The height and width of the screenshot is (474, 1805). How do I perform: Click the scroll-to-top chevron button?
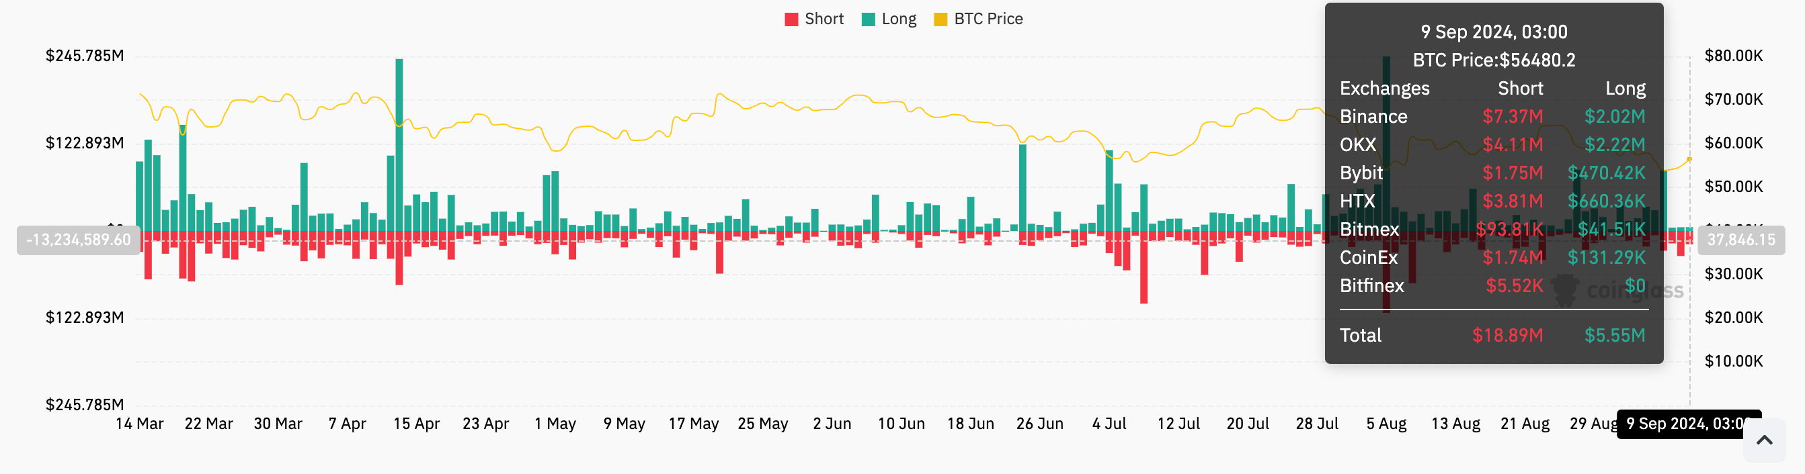pyautogui.click(x=1764, y=440)
